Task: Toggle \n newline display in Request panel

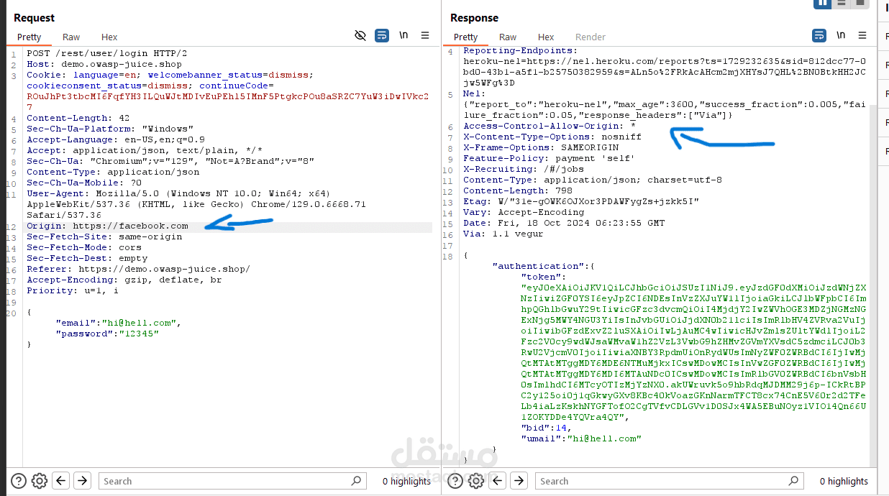Action: [404, 35]
